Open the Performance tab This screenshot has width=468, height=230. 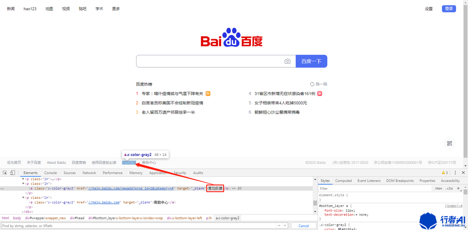click(x=113, y=173)
